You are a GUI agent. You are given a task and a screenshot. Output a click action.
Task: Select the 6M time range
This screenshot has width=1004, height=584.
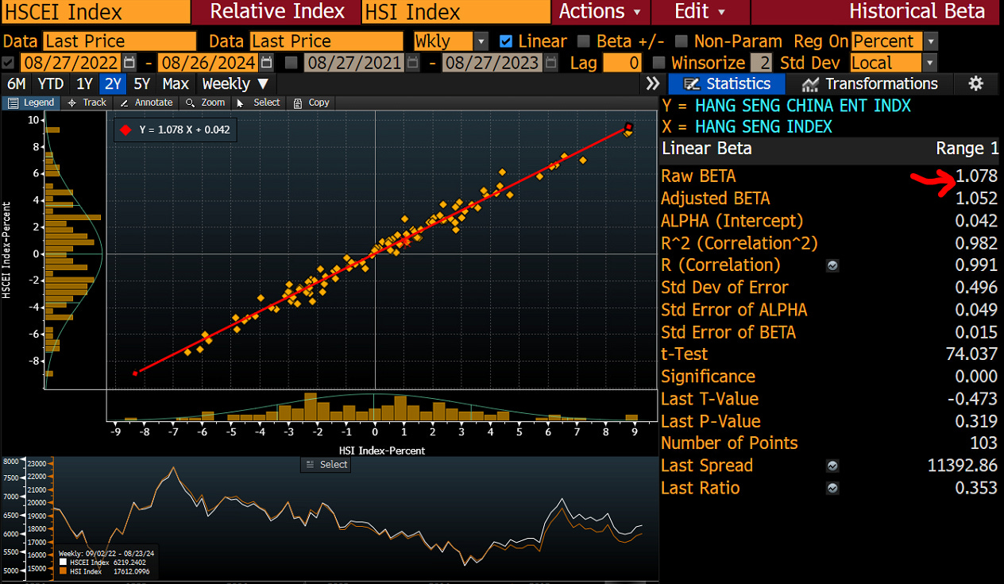(17, 83)
